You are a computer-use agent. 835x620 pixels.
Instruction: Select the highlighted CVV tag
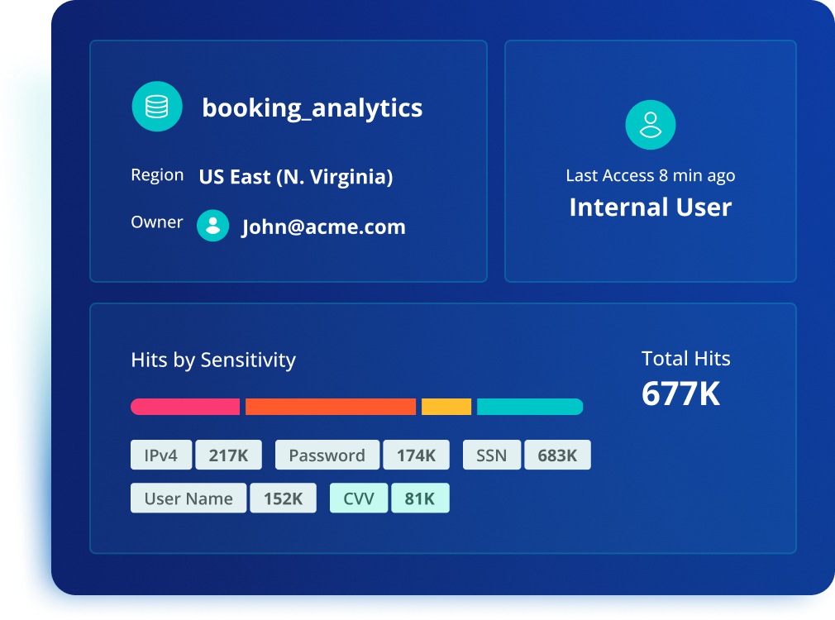tap(359, 498)
